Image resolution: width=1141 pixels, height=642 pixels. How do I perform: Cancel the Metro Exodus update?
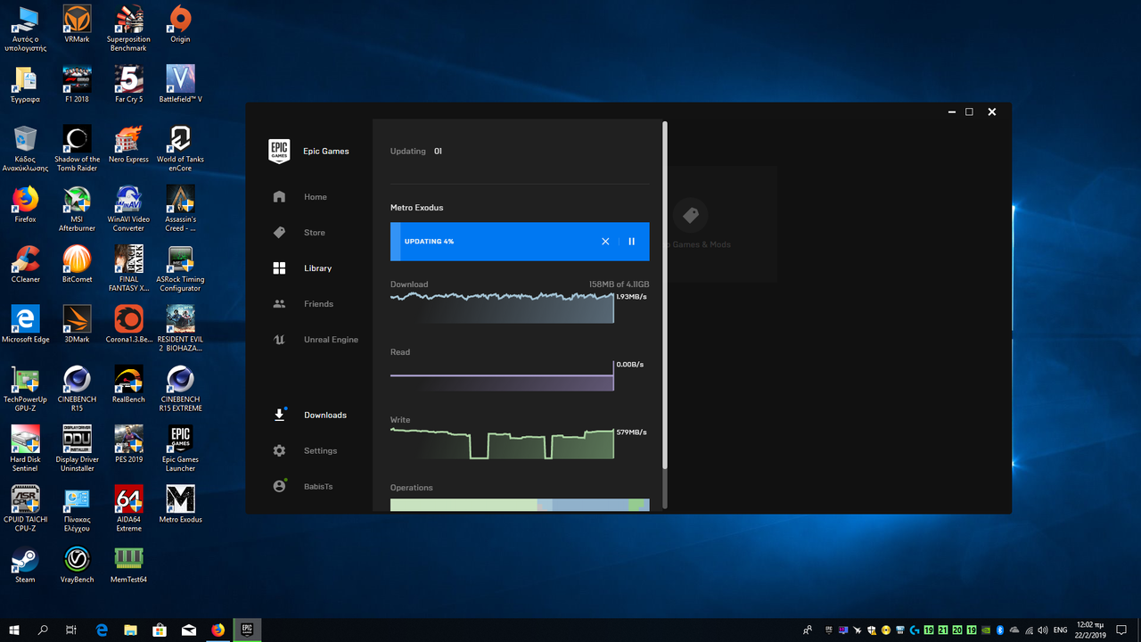coord(605,242)
